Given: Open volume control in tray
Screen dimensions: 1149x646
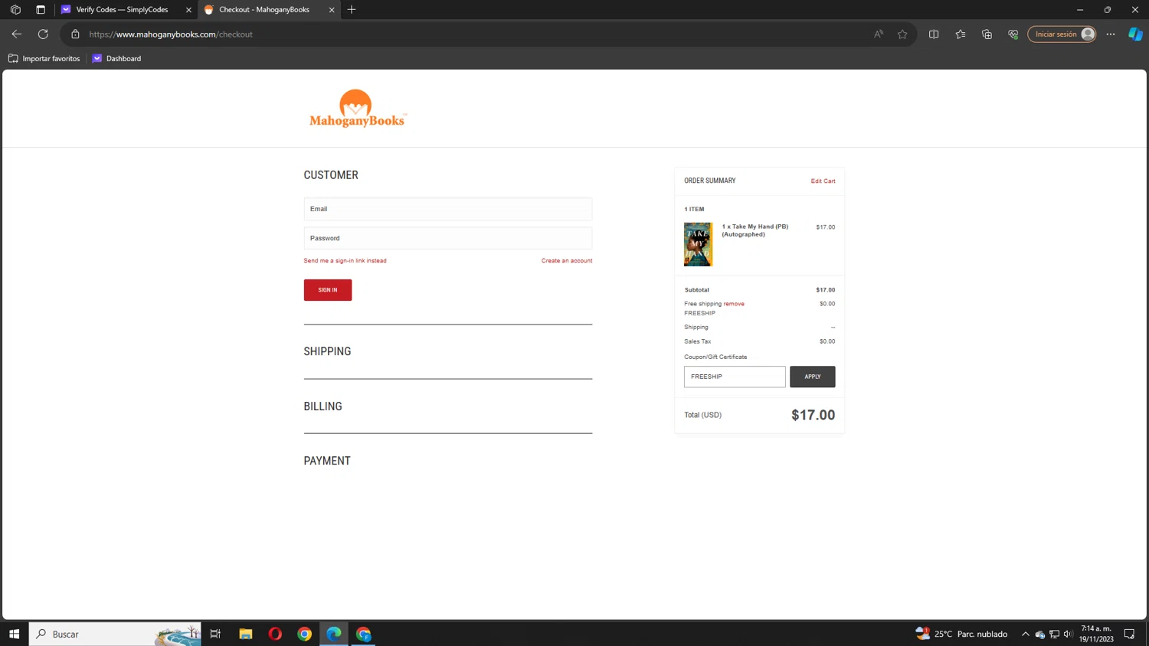Looking at the screenshot, I should pos(1068,634).
